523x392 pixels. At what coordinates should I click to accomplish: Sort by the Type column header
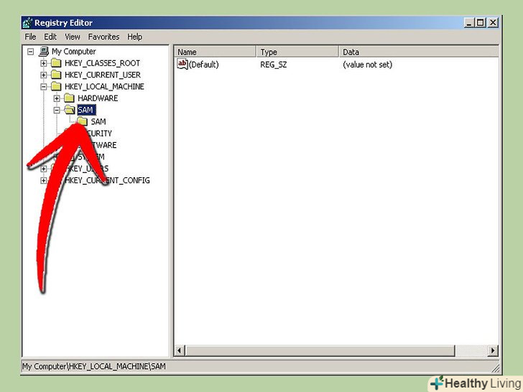[297, 52]
